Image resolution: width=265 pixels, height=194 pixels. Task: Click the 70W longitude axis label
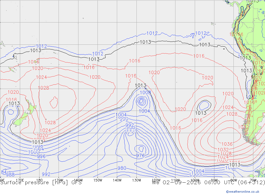click(253, 180)
